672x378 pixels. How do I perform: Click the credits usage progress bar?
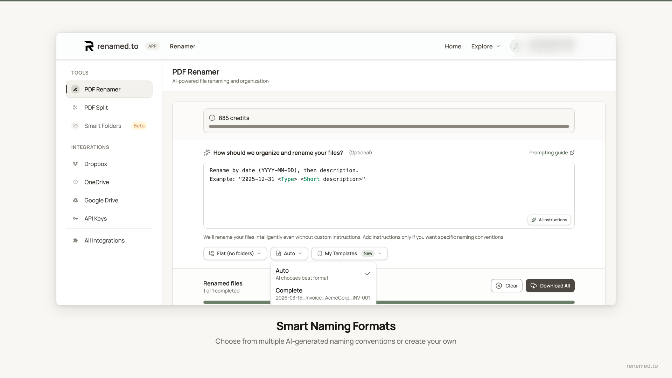click(x=388, y=126)
